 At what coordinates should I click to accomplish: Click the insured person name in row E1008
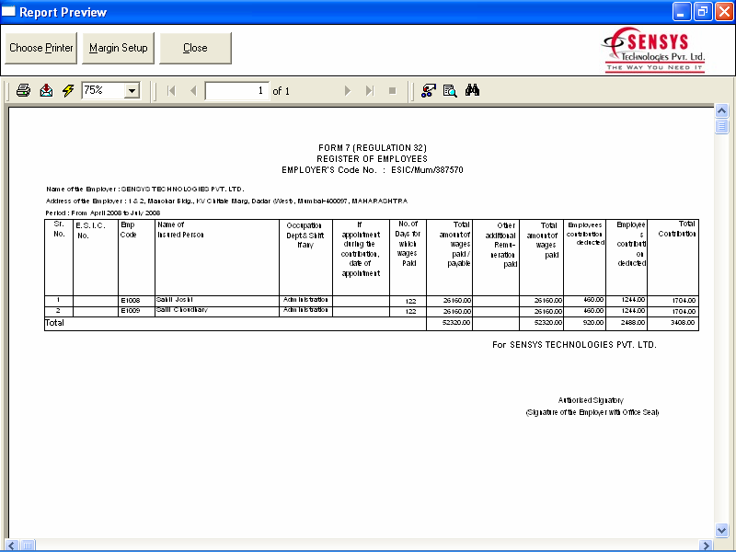pos(175,300)
